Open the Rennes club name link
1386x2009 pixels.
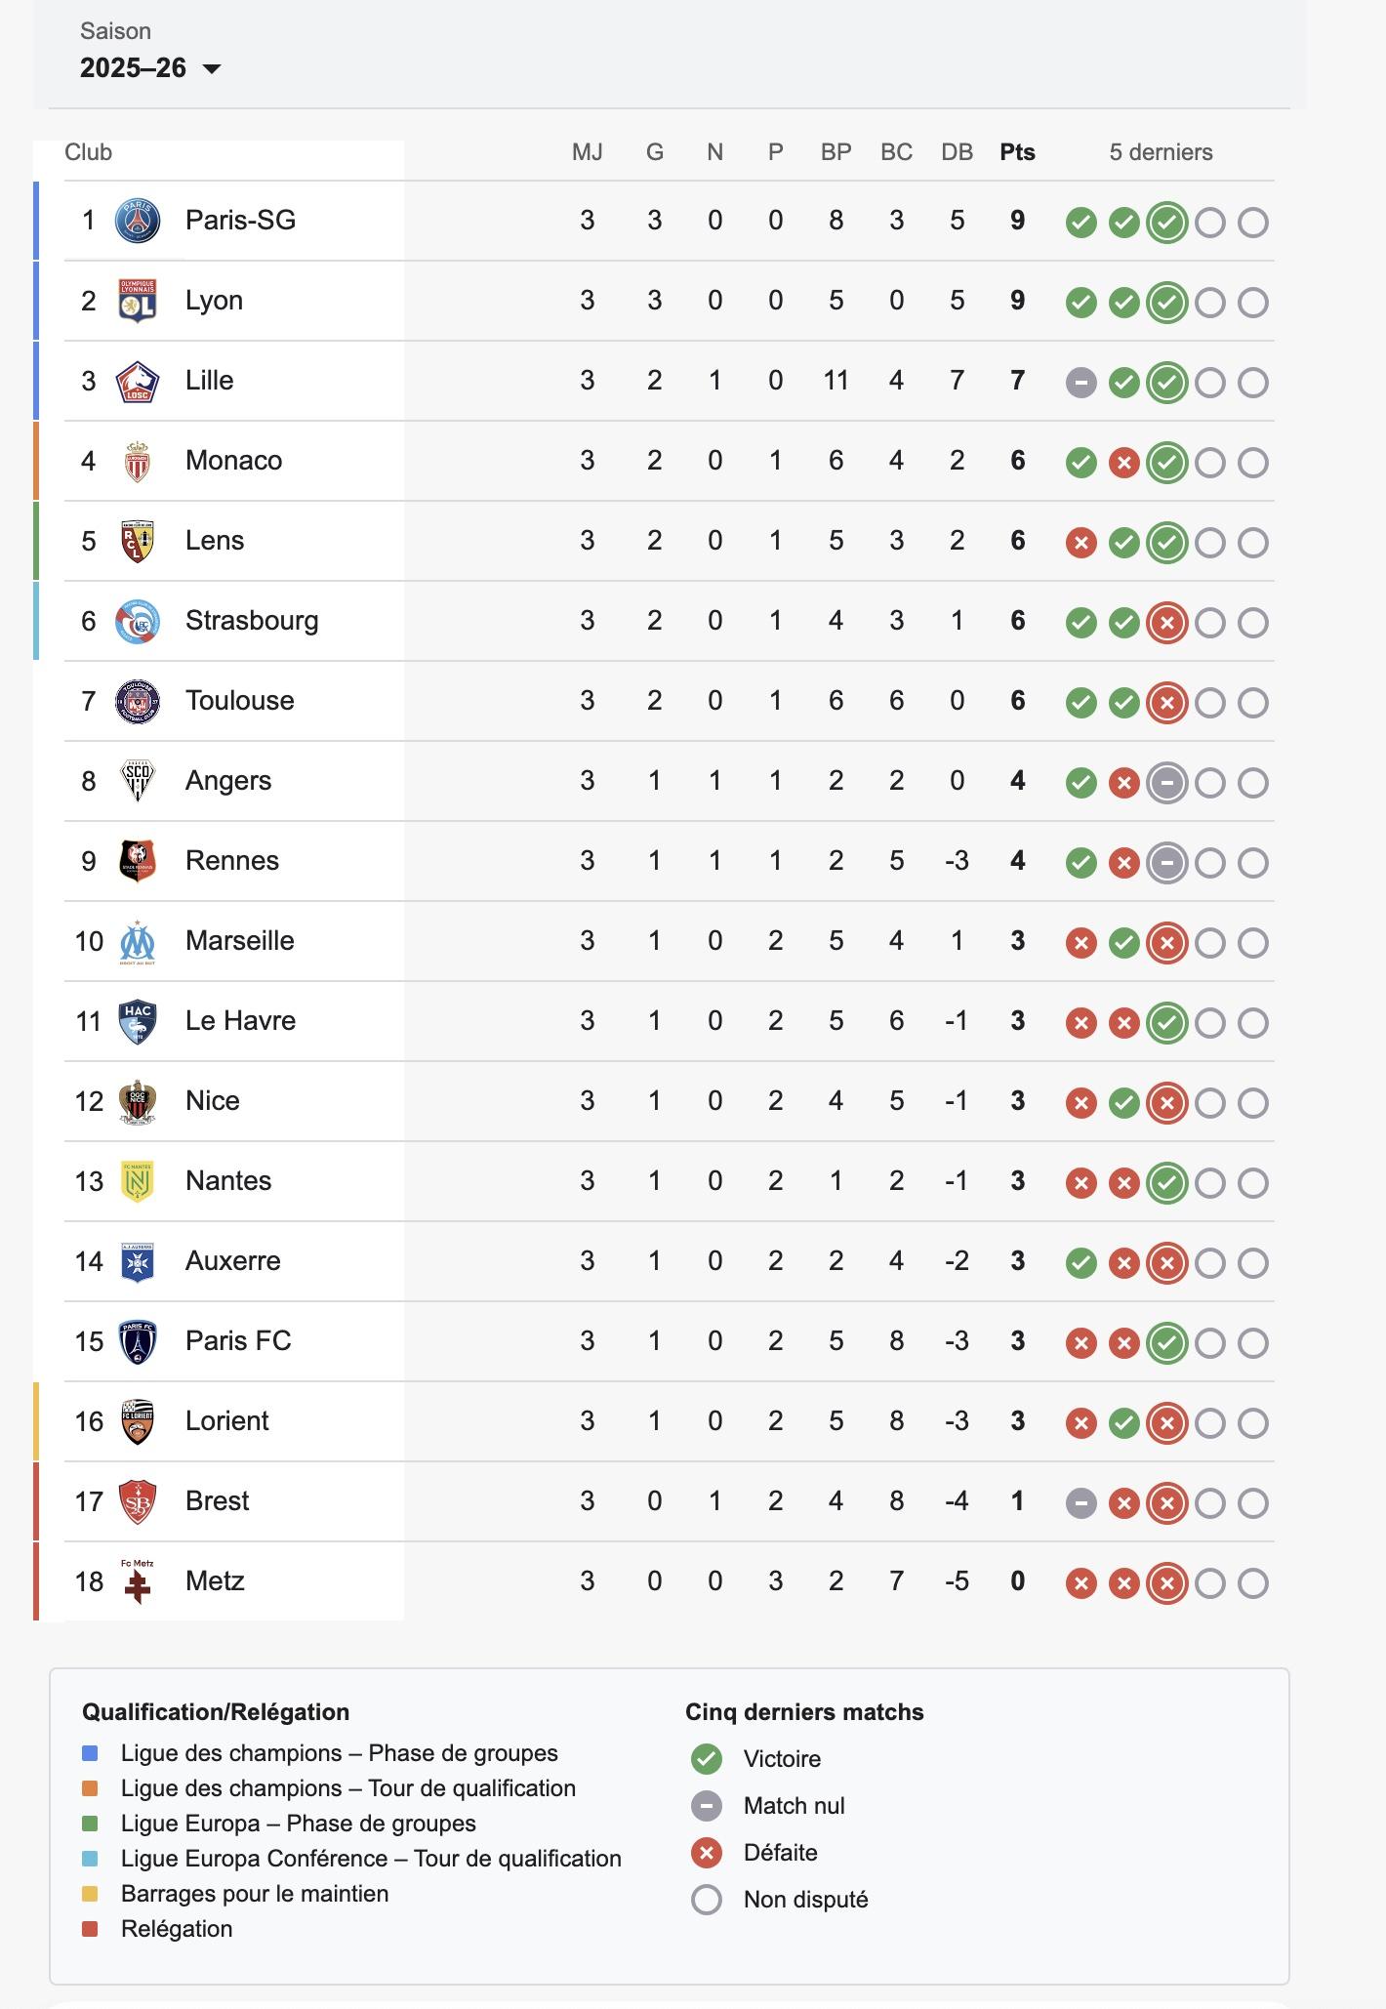(232, 861)
